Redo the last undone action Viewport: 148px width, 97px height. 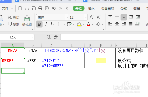pyautogui.click(x=60, y=8)
